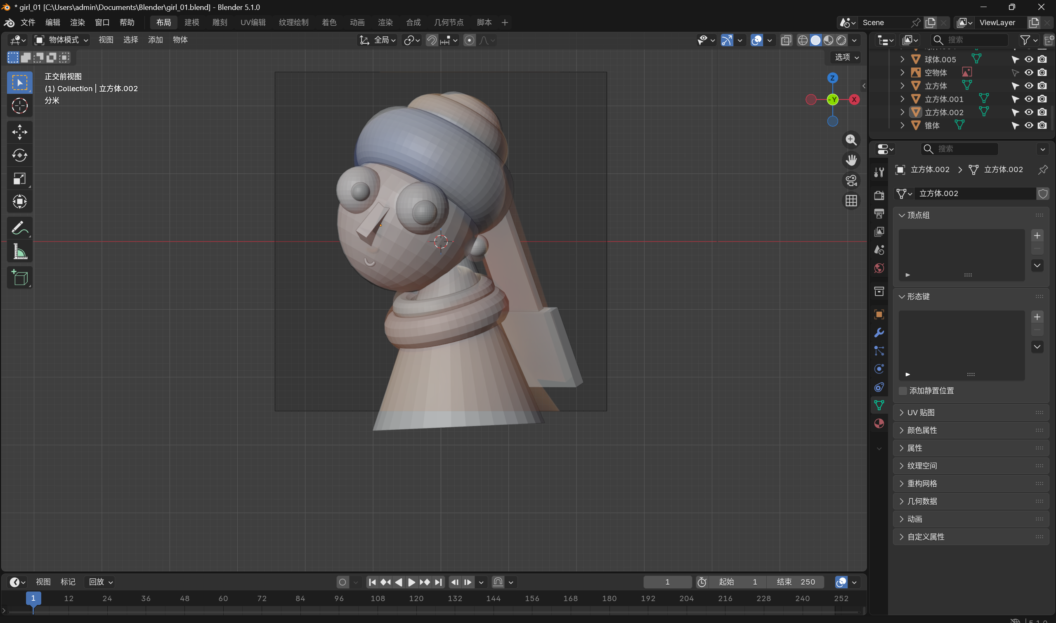
Task: Click the 选项 button in viewport
Action: [846, 57]
